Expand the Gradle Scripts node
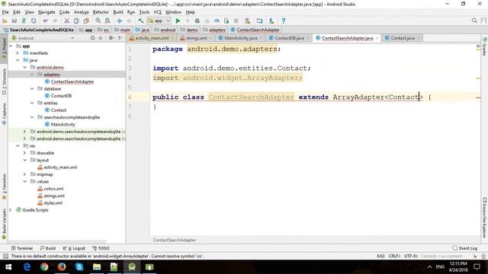The width and height of the screenshot is (488, 274). pyautogui.click(x=11, y=210)
